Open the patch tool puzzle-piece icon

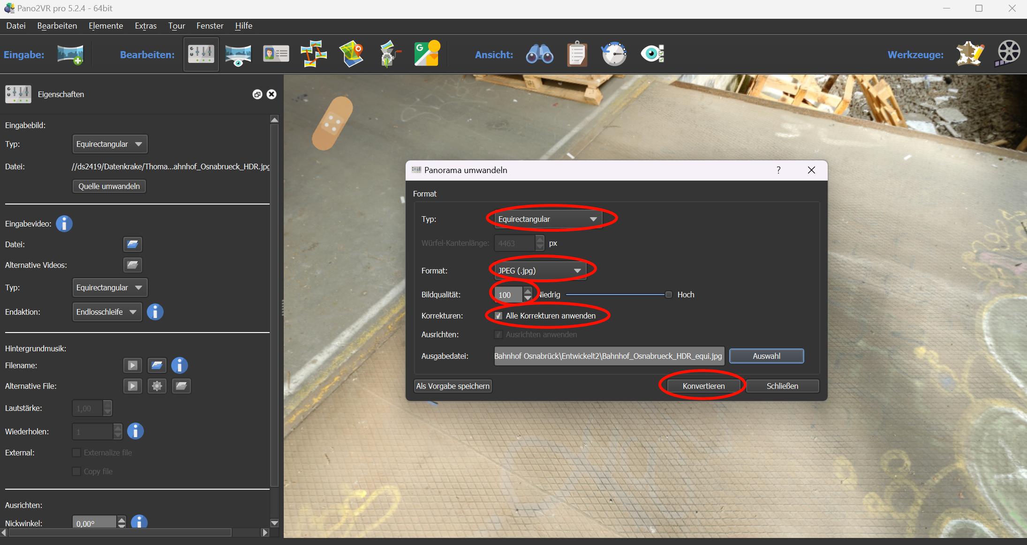point(970,54)
